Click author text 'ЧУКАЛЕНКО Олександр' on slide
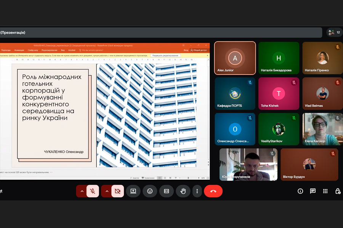Image resolution: width=343 pixels, height=228 pixels. click(x=64, y=152)
